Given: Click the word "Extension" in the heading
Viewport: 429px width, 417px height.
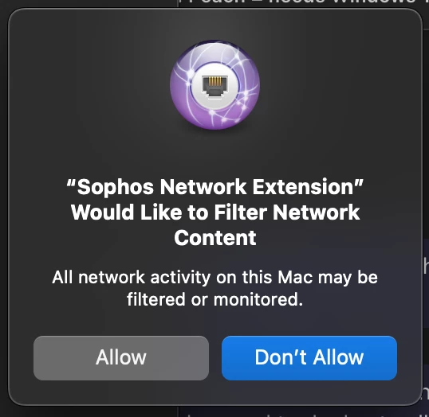Looking at the screenshot, I should coord(303,187).
